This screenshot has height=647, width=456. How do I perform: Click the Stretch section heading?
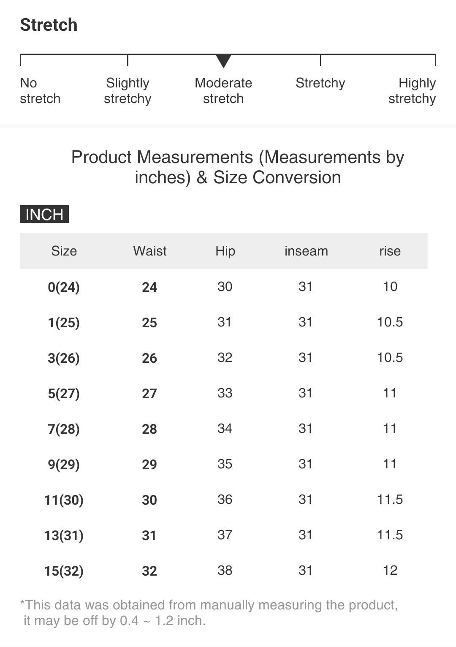click(x=49, y=25)
